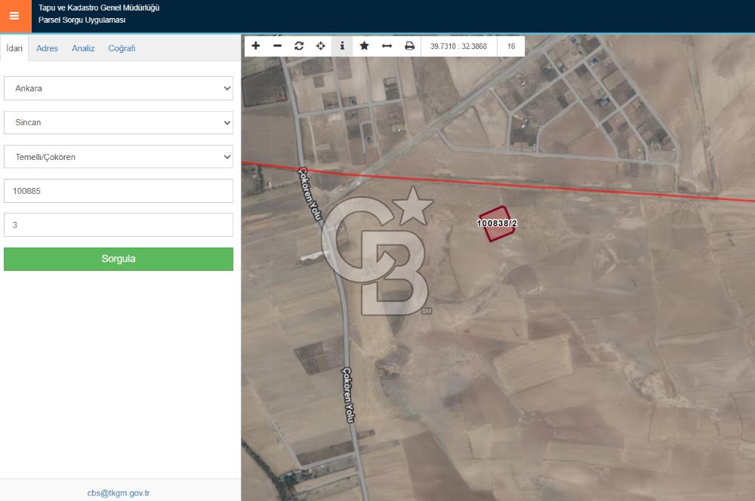
Task: Select the highlighted parcel 100838/2 on map
Action: tap(498, 224)
